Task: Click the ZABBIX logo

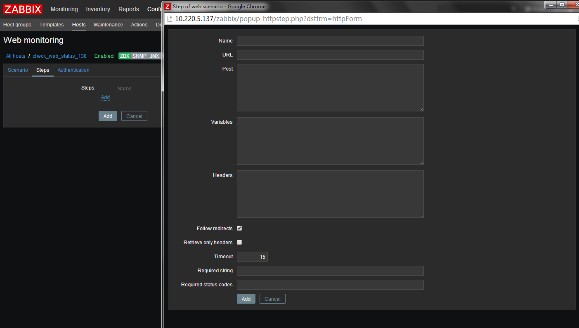Action: coord(23,9)
